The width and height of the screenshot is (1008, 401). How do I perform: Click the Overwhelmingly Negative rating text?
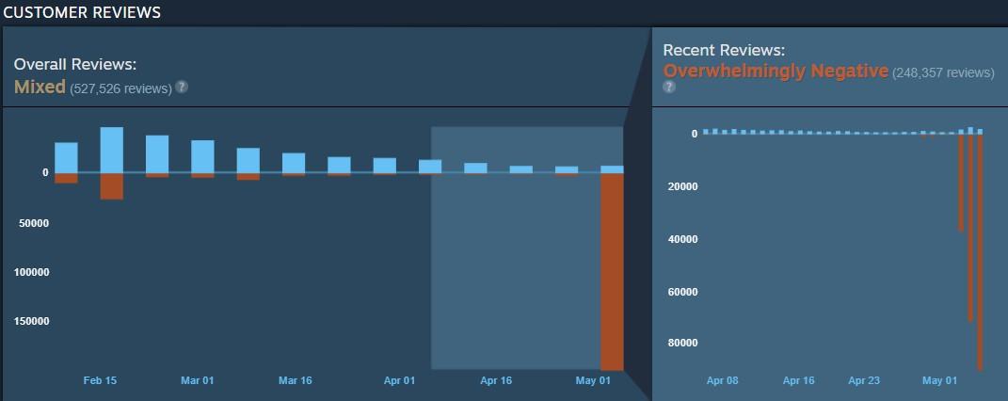click(x=776, y=71)
